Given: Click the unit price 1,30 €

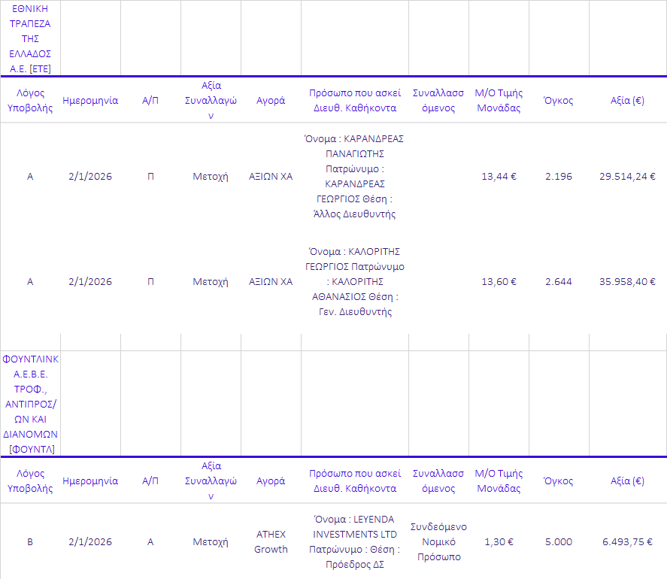Looking at the screenshot, I should pyautogui.click(x=499, y=541).
